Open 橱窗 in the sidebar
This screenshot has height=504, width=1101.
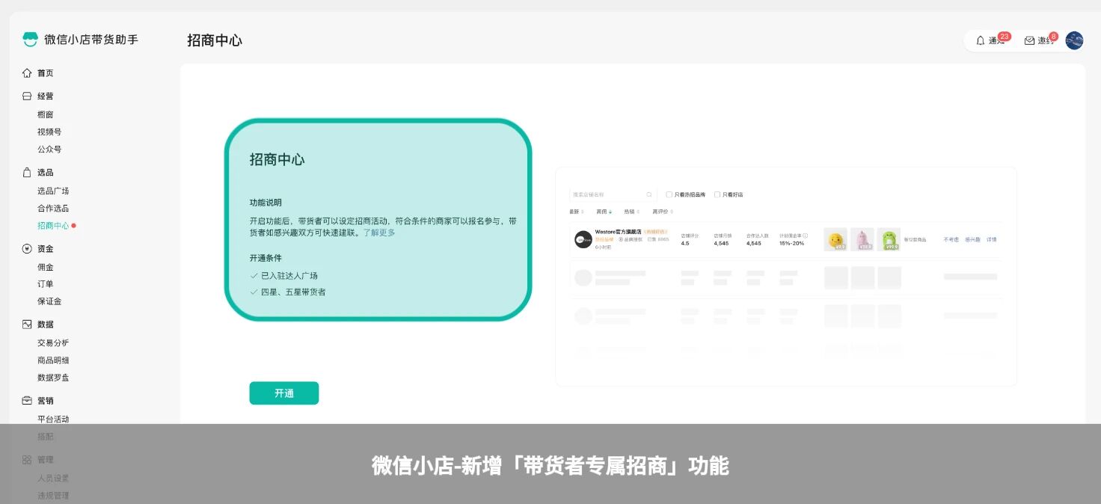tap(46, 115)
